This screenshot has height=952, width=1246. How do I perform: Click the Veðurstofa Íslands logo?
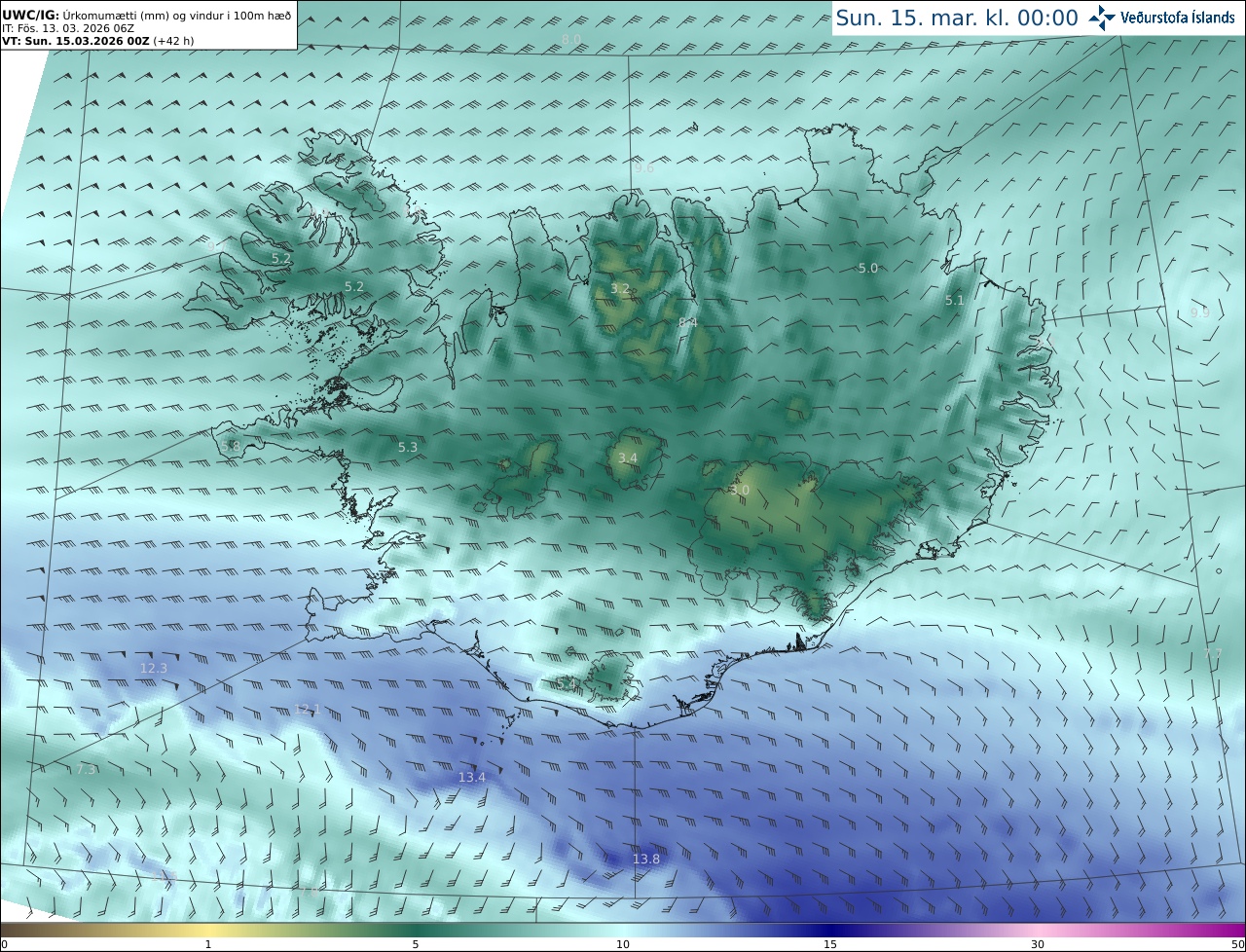[x=1163, y=18]
